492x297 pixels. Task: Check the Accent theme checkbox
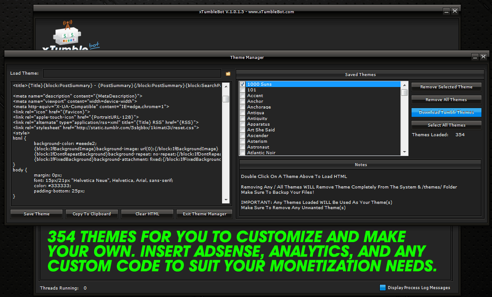coord(242,96)
